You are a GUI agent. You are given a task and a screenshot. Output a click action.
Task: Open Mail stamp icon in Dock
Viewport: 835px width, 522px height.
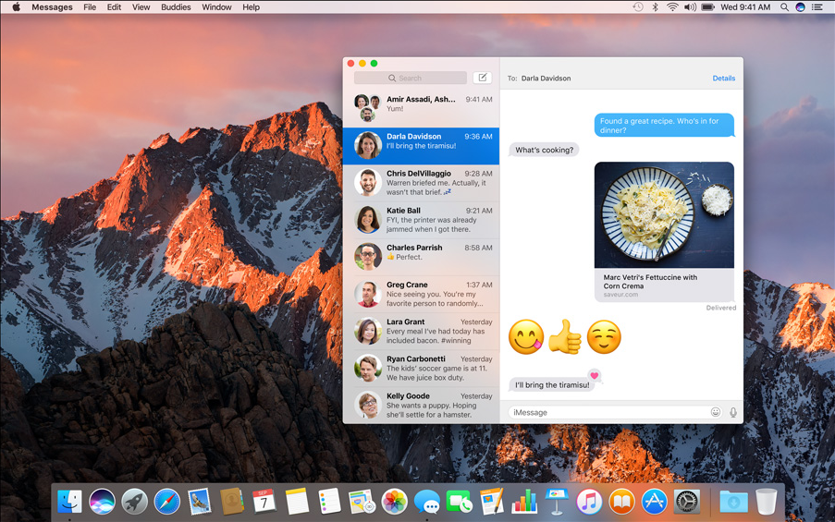199,501
